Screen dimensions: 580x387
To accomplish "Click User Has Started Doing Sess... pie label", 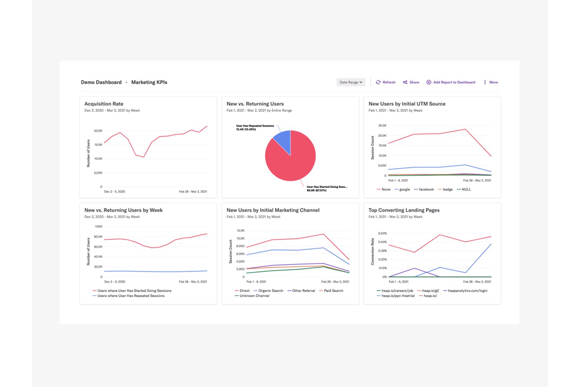I will pyautogui.click(x=327, y=189).
